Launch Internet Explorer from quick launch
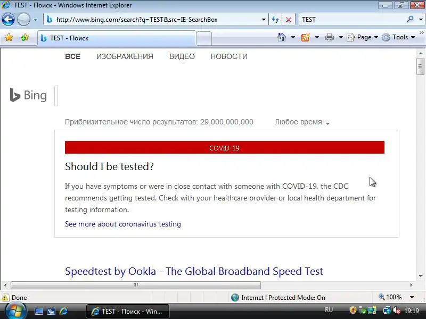The height and width of the screenshot is (319, 426). (x=63, y=311)
